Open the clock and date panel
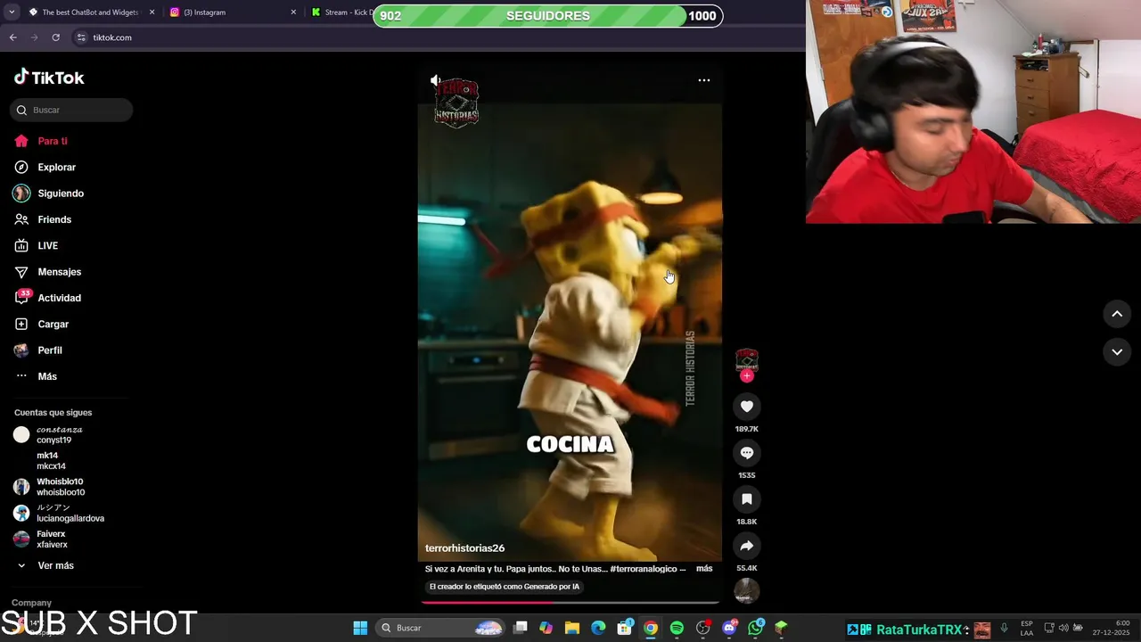The image size is (1141, 642). click(1112, 628)
